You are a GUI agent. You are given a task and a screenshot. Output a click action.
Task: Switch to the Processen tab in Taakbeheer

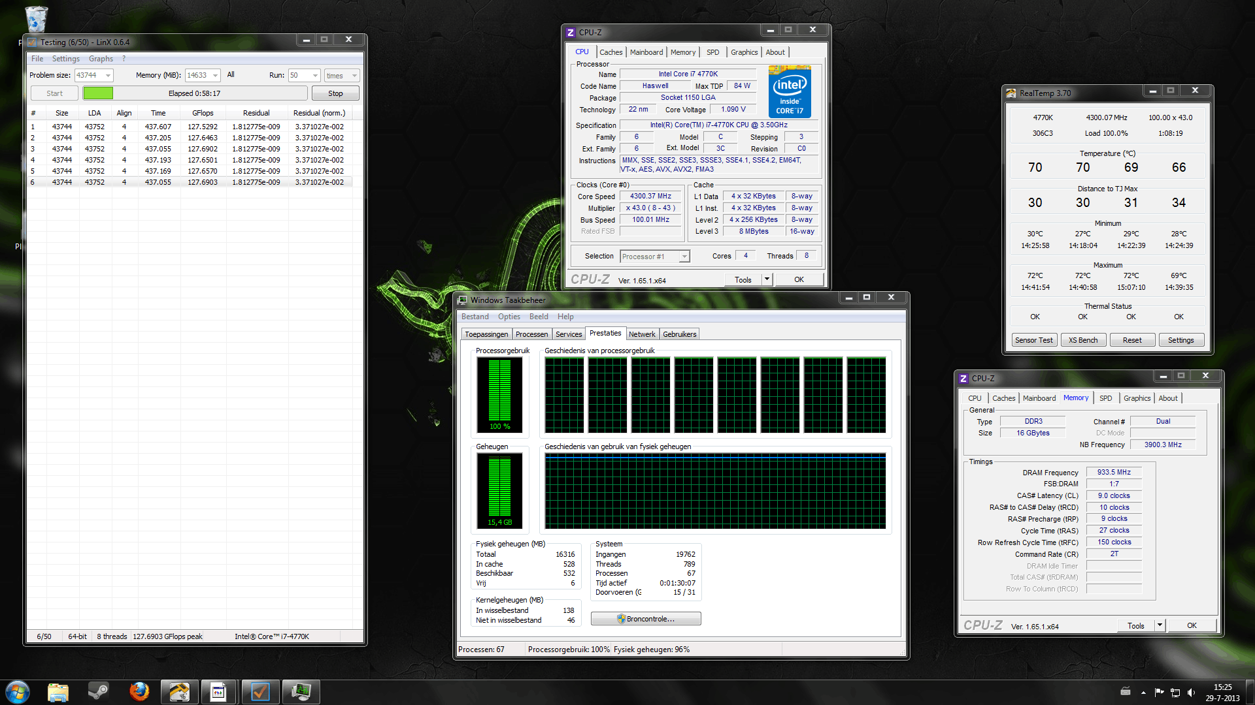531,334
